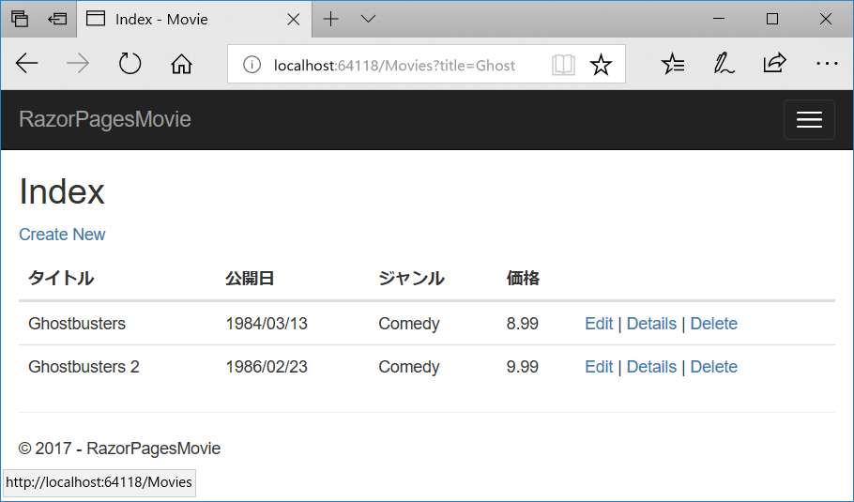Image resolution: width=854 pixels, height=502 pixels.
Task: Edit the Ghostbusters 2 row
Action: (x=599, y=367)
